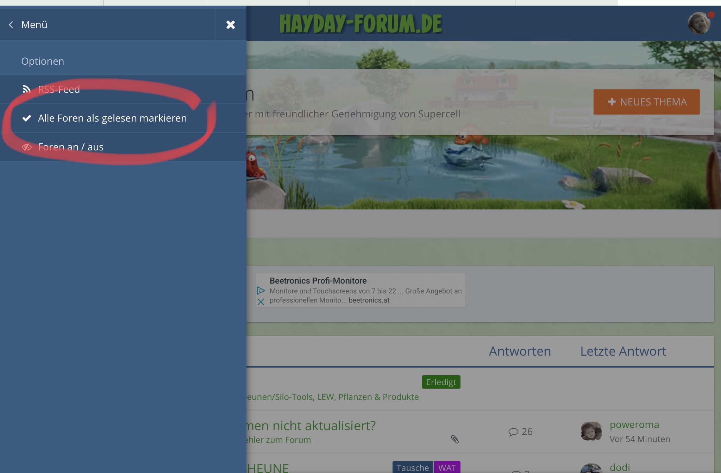The image size is (721, 473).
Task: Sort by the Antworten column header
Action: (x=520, y=351)
